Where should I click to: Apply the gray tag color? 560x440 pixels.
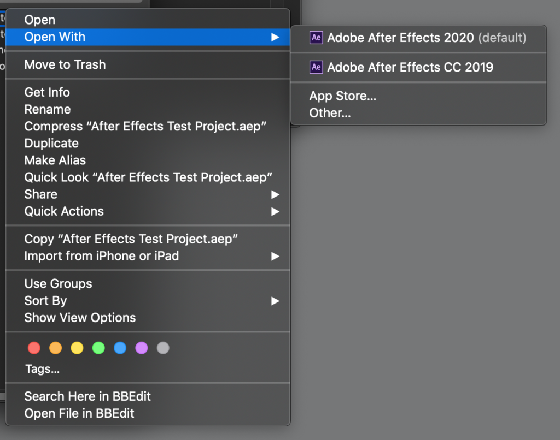[x=163, y=348]
